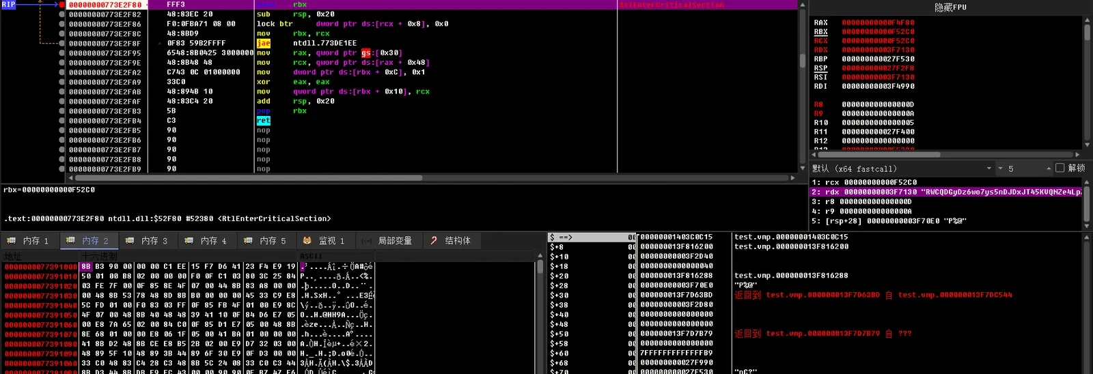
Task: Open the 默认 (x64 fastcall) calling convention dropdown
Action: pyautogui.click(x=902, y=169)
